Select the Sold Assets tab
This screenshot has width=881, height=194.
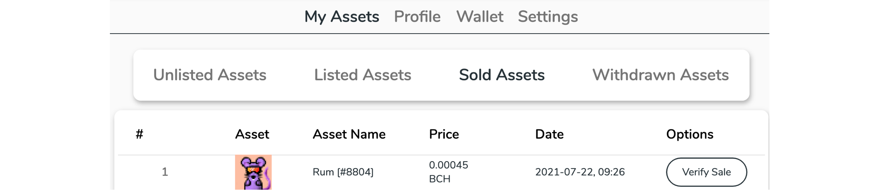coord(502,75)
